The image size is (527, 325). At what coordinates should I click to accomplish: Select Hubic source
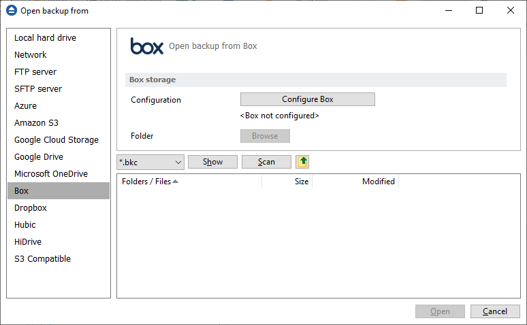click(x=58, y=224)
